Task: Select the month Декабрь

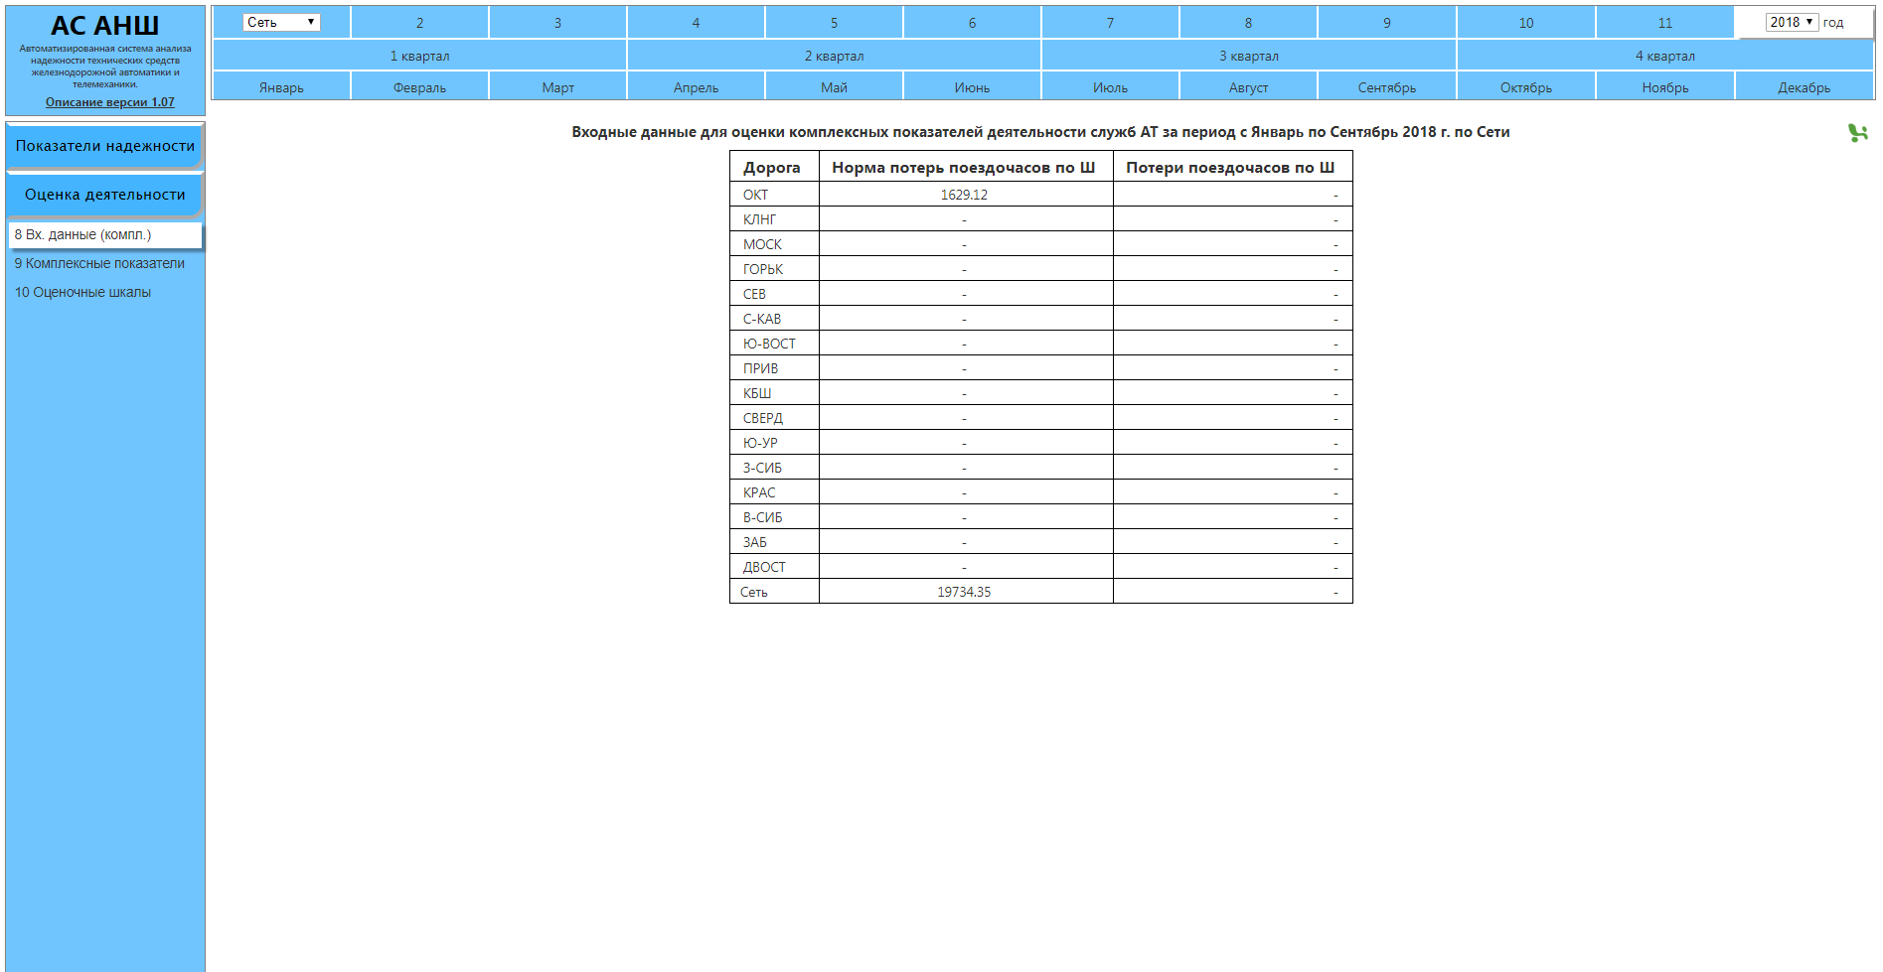Action: click(1804, 87)
